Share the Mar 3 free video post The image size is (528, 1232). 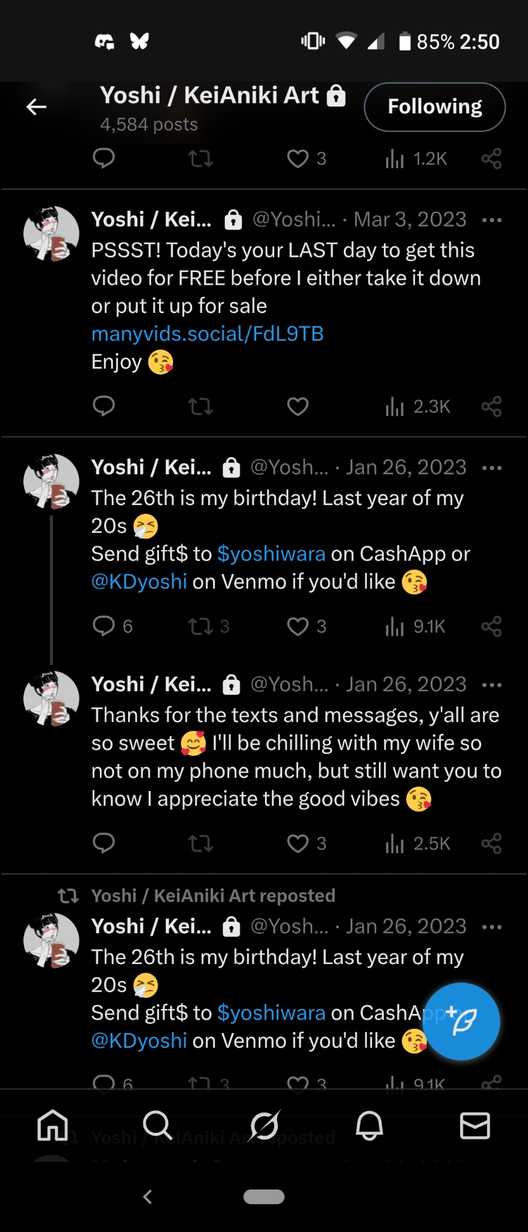click(491, 407)
